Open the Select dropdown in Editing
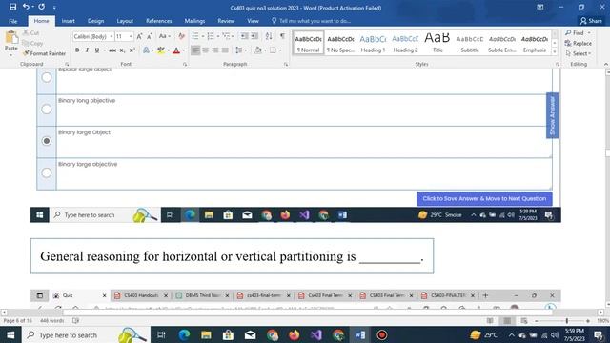This screenshot has width=610, height=343. (579, 53)
